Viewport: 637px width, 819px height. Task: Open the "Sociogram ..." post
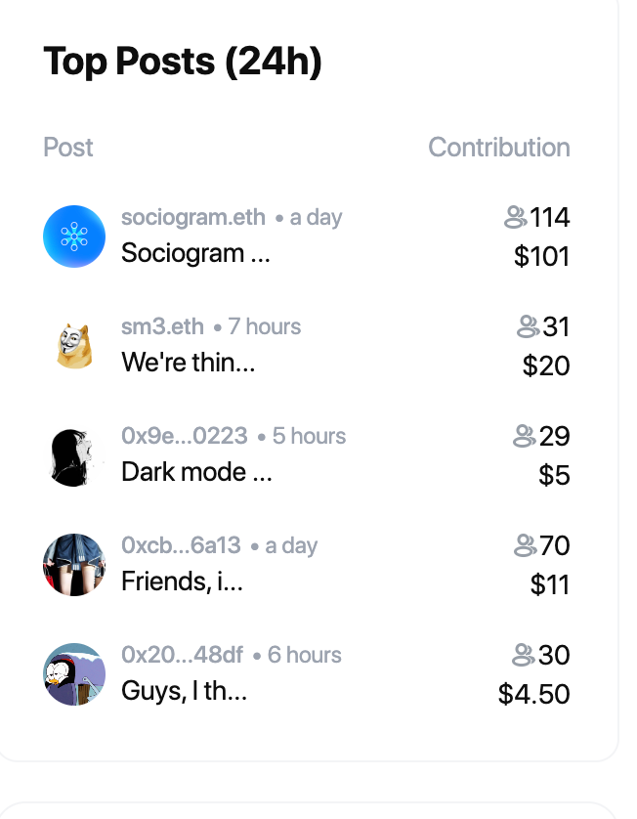point(195,254)
